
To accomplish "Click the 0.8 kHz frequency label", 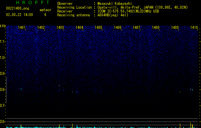I will [x=3, y=90].
